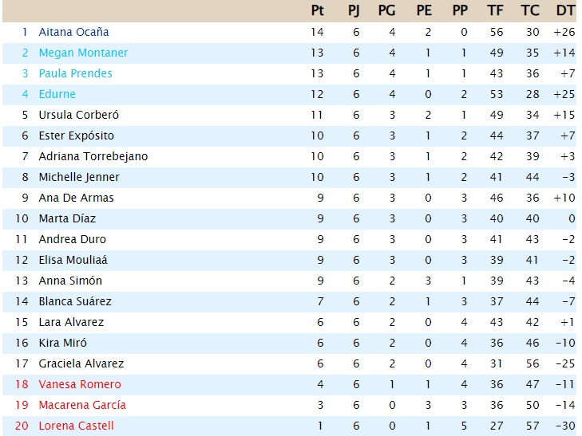Click the PJ column header

[354, 10]
